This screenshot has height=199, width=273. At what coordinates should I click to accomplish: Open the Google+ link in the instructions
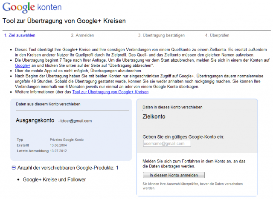coord(23,65)
